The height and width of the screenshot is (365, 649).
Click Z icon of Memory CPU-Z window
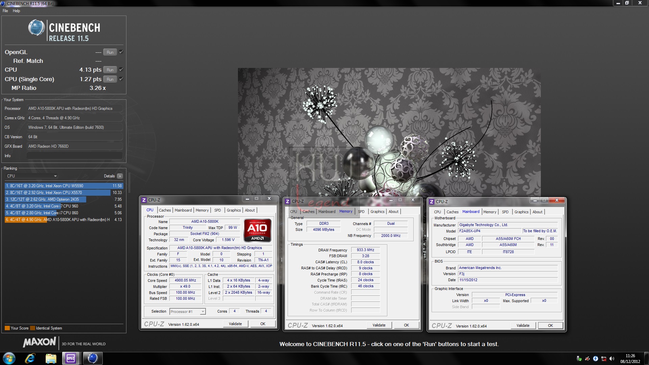288,201
